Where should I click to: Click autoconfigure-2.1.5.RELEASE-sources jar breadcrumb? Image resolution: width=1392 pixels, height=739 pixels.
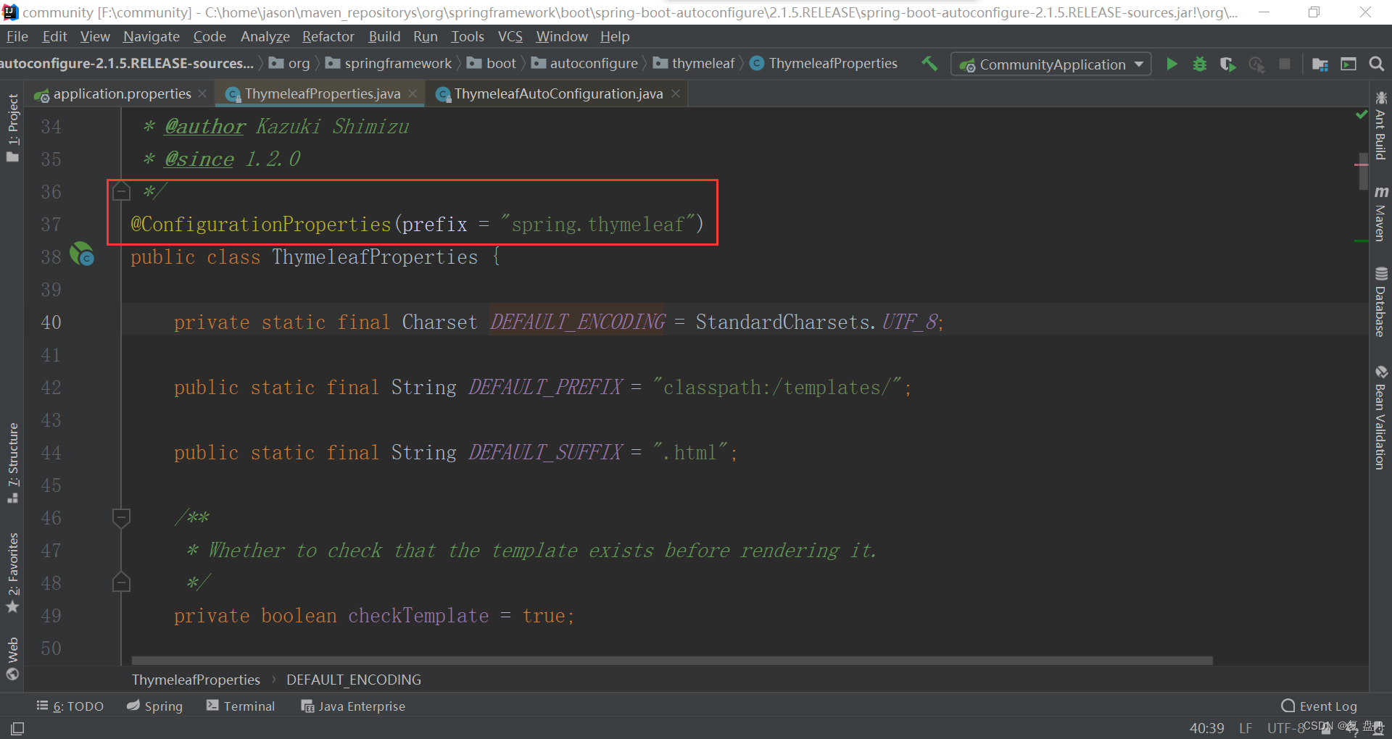[x=127, y=64]
